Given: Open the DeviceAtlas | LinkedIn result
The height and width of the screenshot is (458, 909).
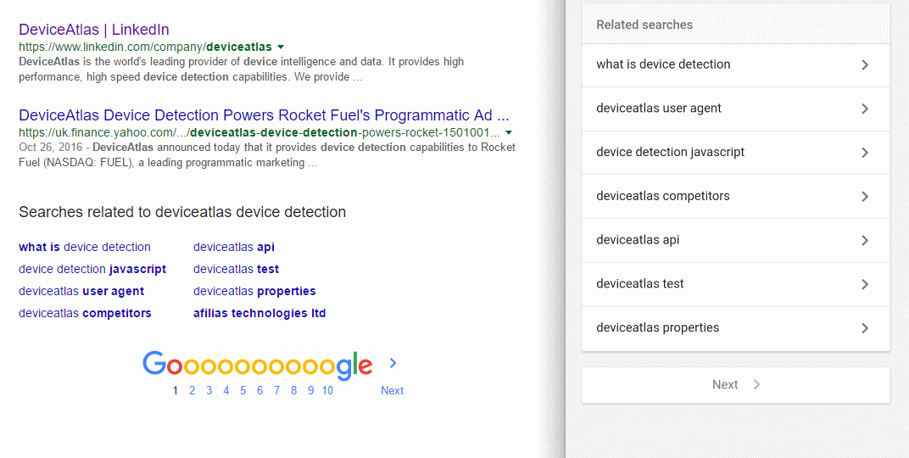Looking at the screenshot, I should [93, 30].
